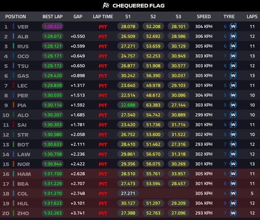Click the gap +3.101 for HUL
This screenshot has height=220, width=260.
click(78, 203)
